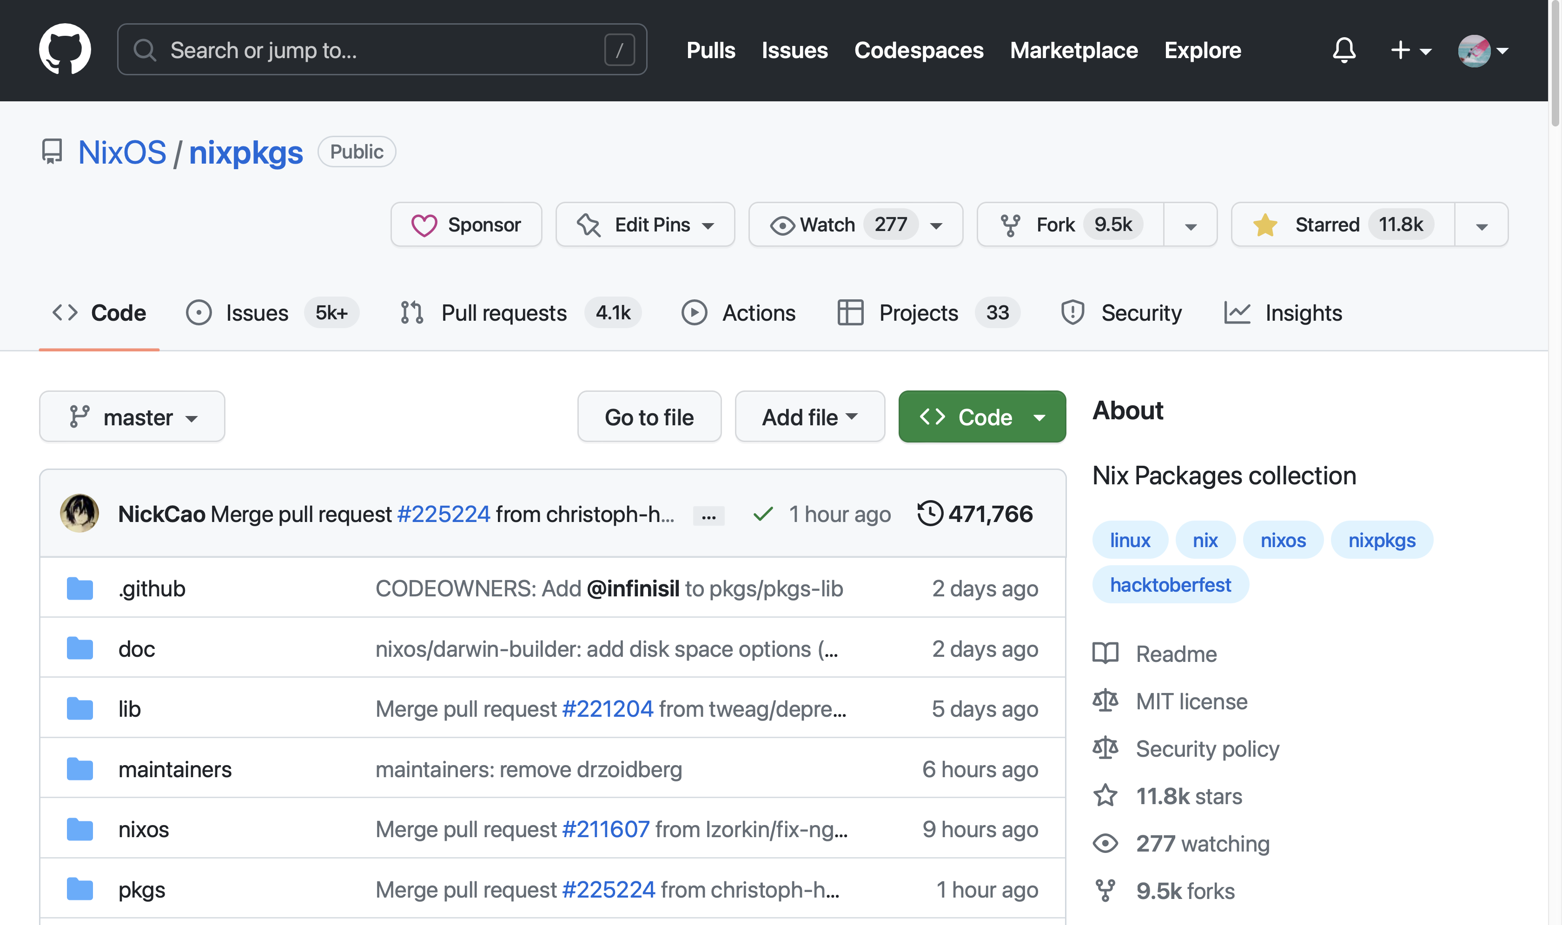Switch to the Projects tab
Image resolution: width=1562 pixels, height=925 pixels.
point(928,313)
